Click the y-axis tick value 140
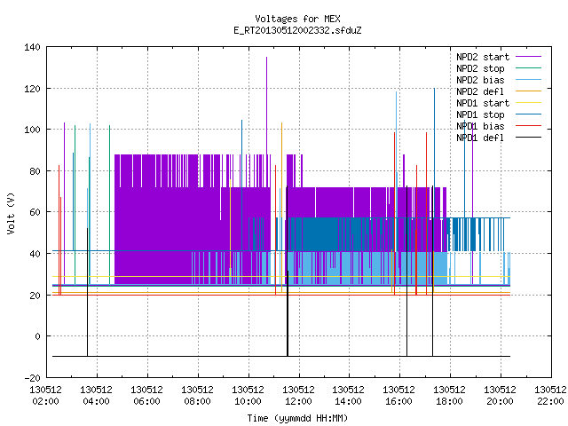Viewport: 568px width, 426px height. [32, 47]
